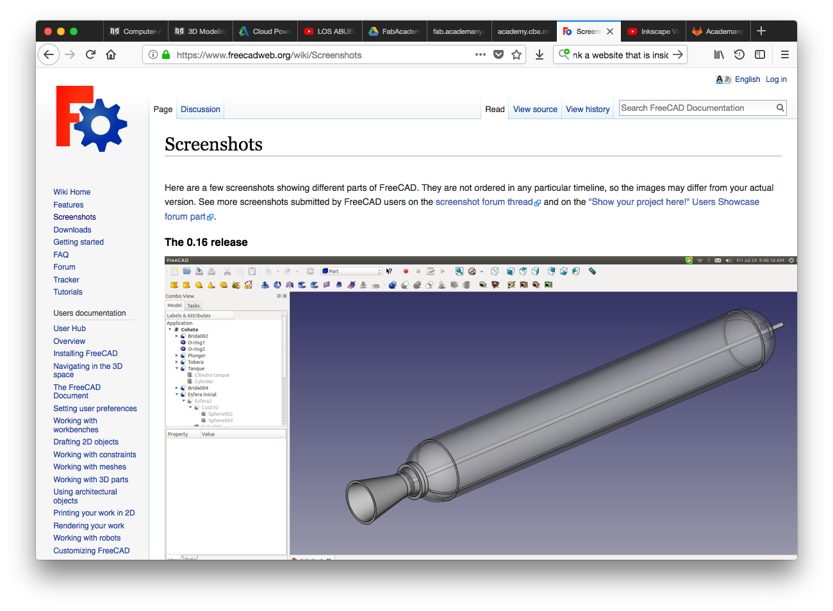Open the FreeCAD 0.16 screenshot image

pos(481,408)
